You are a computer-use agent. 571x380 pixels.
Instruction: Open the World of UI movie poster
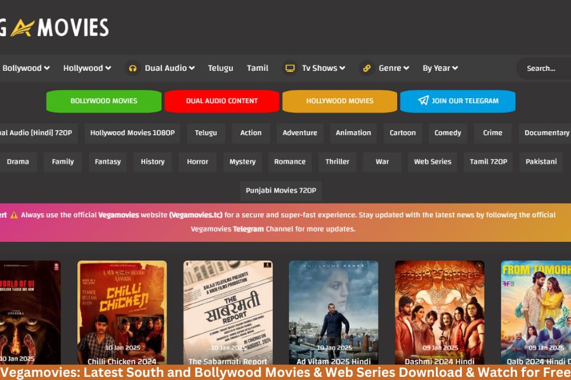[x=30, y=313]
